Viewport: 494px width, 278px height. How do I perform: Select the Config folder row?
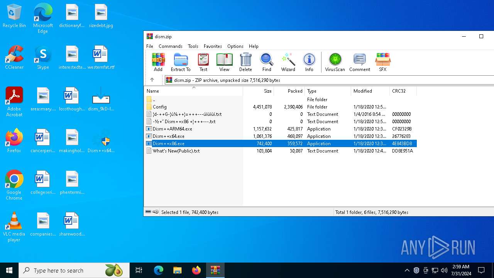(x=281, y=107)
